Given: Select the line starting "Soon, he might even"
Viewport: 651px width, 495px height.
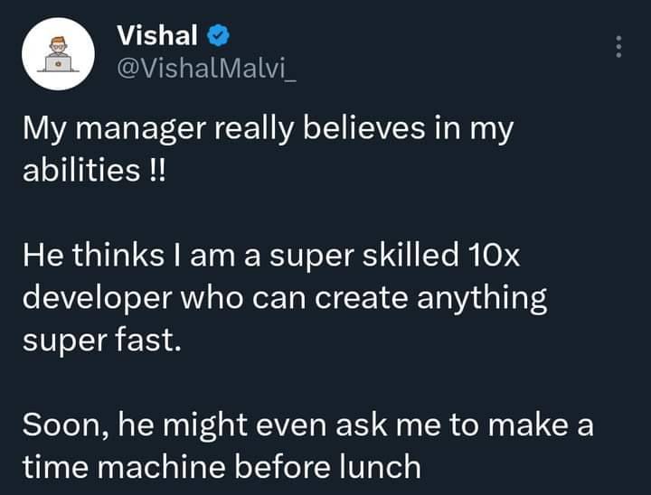Looking at the screenshot, I should pyautogui.click(x=308, y=425).
